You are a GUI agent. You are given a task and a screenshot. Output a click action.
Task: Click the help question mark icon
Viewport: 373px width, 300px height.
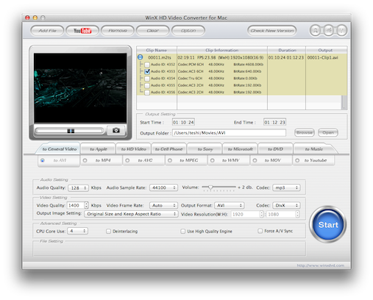point(341,31)
